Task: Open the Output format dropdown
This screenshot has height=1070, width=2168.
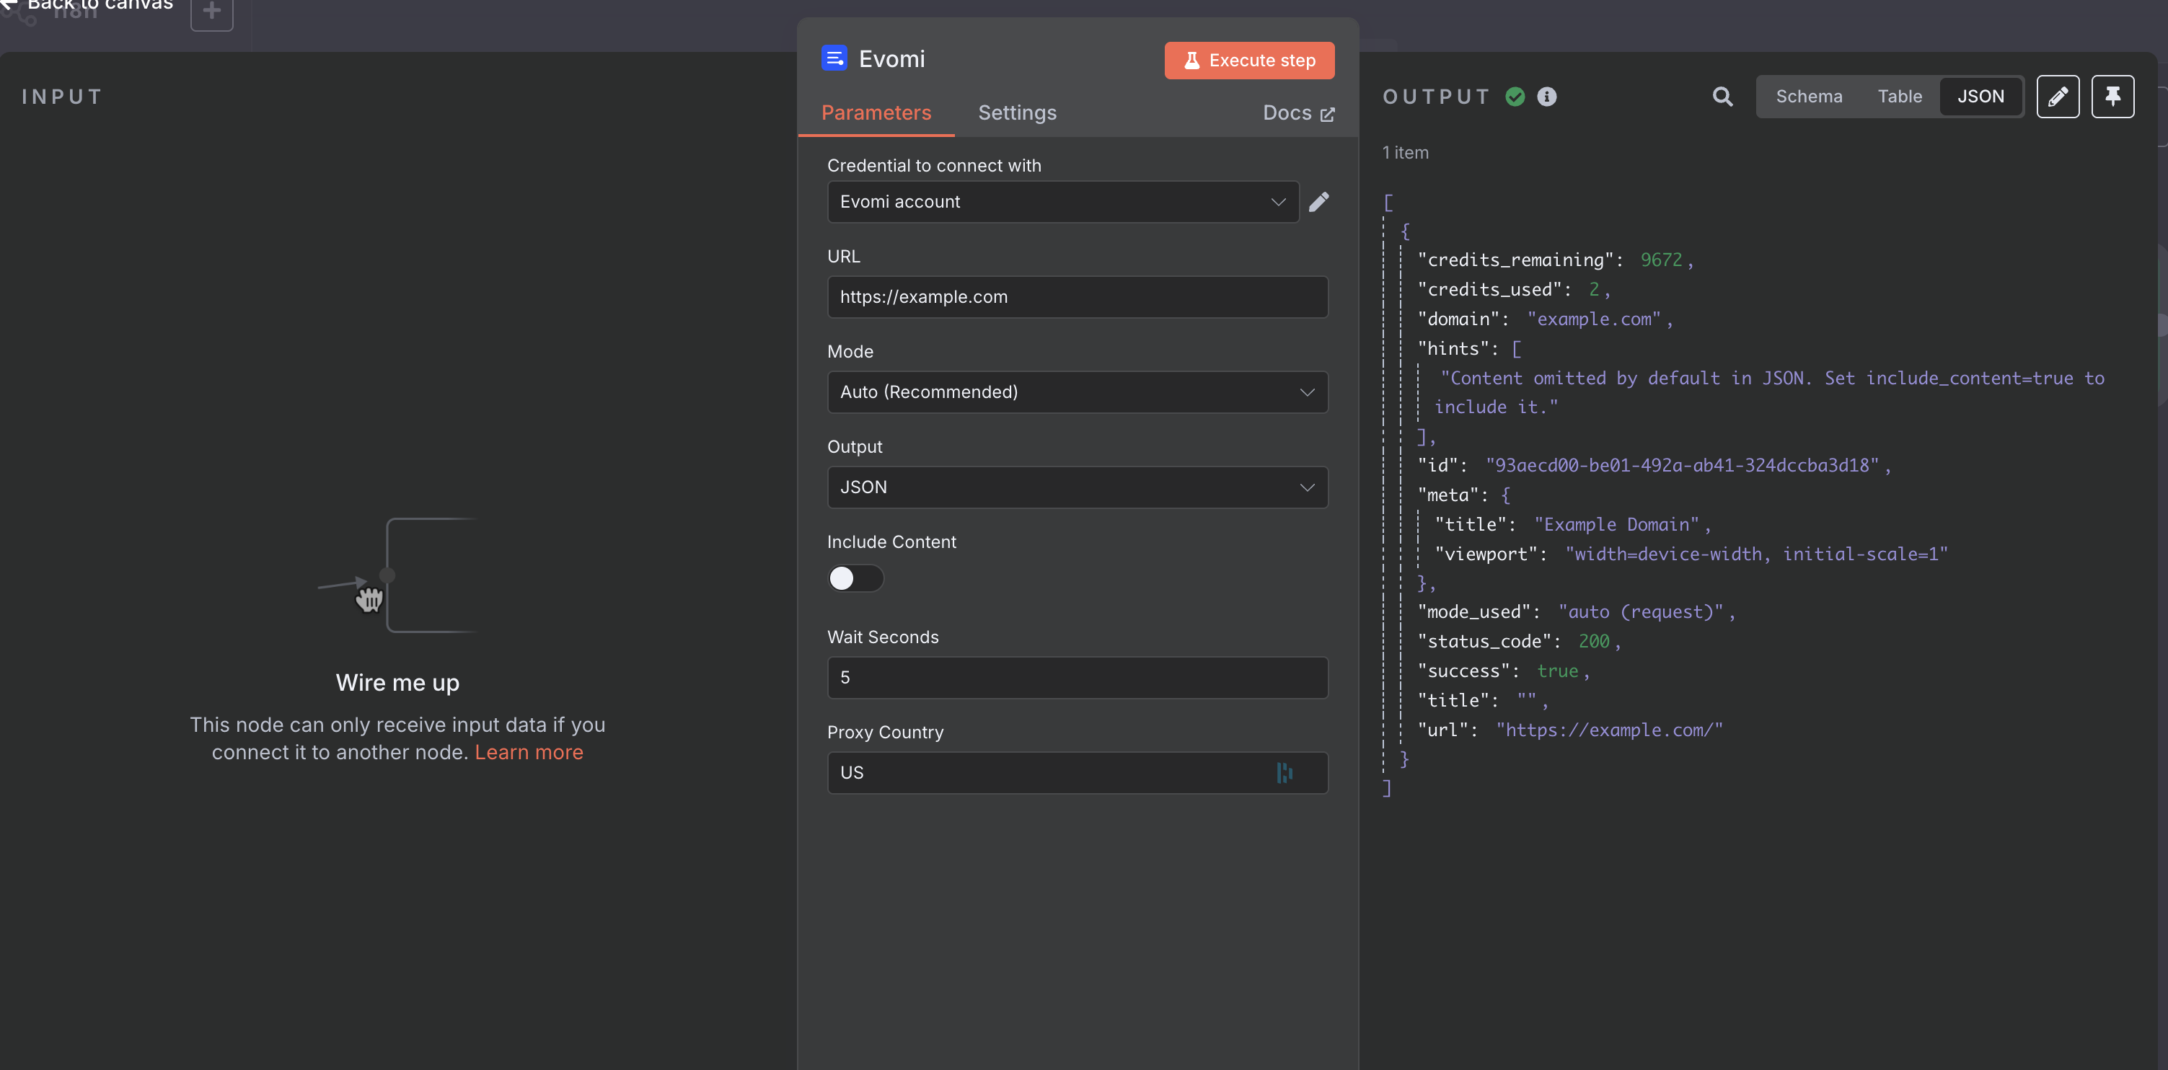Action: click(1078, 487)
